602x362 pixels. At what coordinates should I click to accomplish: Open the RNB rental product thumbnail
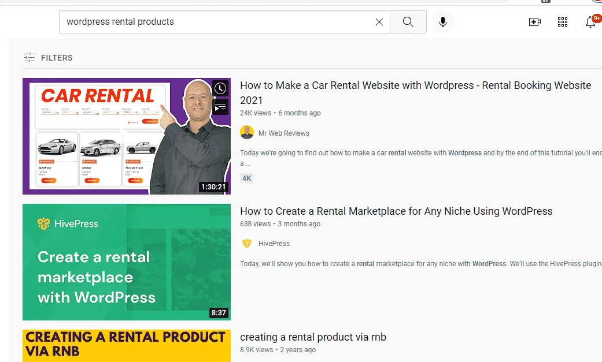(x=127, y=345)
